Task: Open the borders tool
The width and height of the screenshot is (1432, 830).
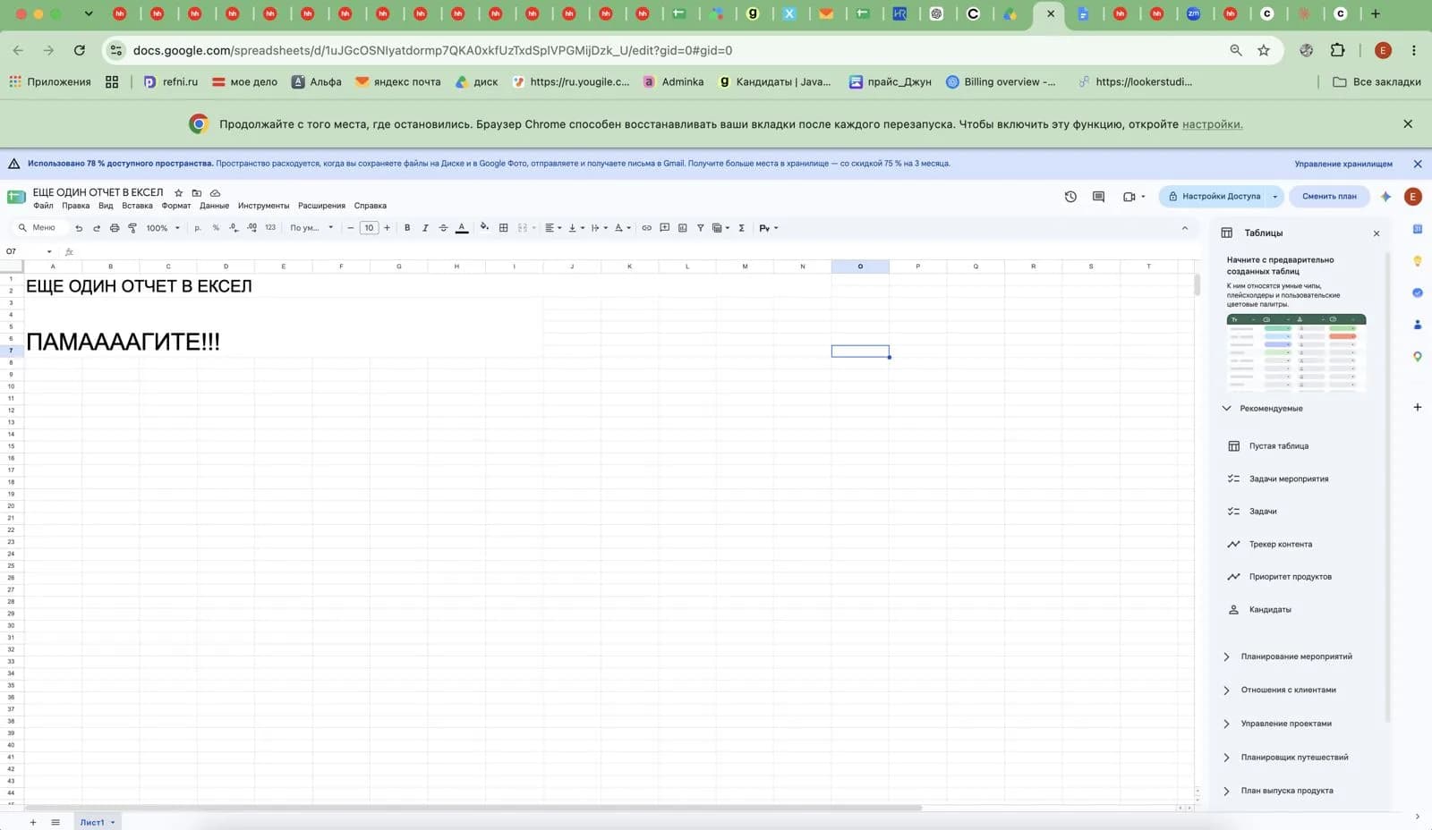Action: (504, 228)
